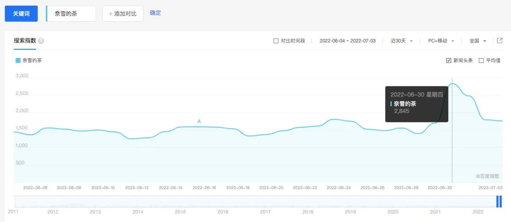Click the 2022-06-30 peak point on chart
511x222 pixels.
[x=452, y=84]
